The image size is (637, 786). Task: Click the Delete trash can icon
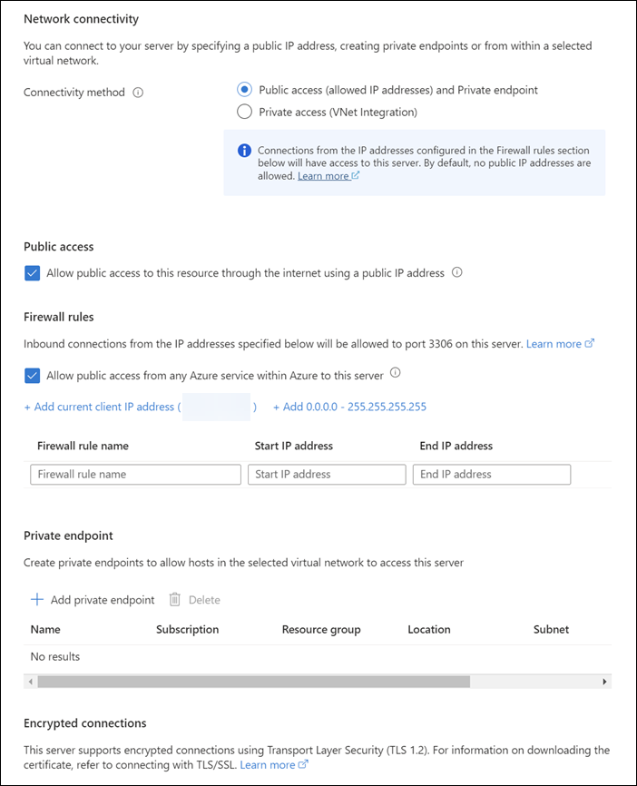coord(175,600)
